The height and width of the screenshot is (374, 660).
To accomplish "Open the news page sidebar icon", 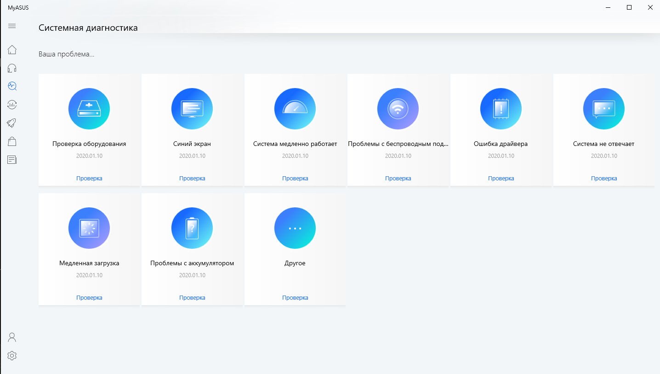I will (x=12, y=160).
